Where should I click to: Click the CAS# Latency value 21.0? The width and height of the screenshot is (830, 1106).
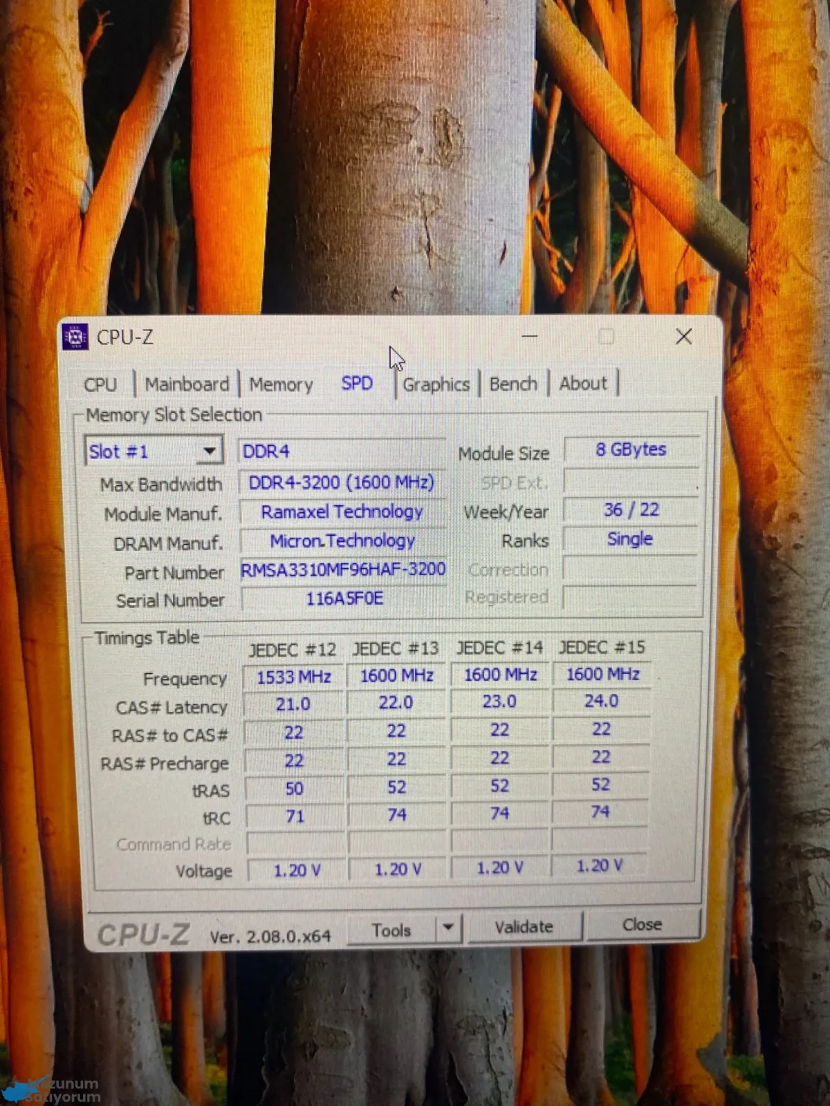tap(293, 704)
